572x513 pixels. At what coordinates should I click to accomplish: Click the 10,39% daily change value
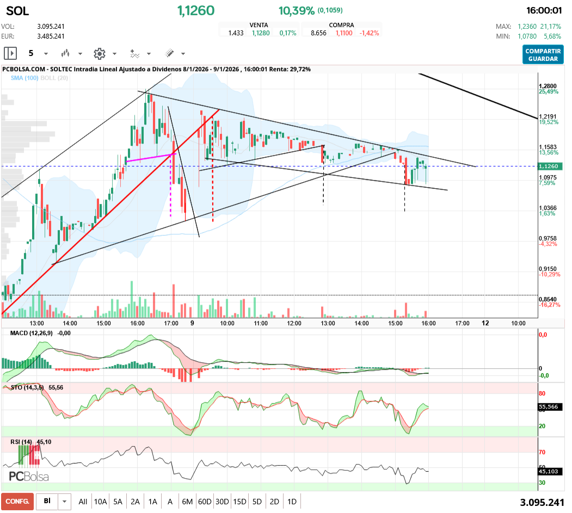point(296,11)
